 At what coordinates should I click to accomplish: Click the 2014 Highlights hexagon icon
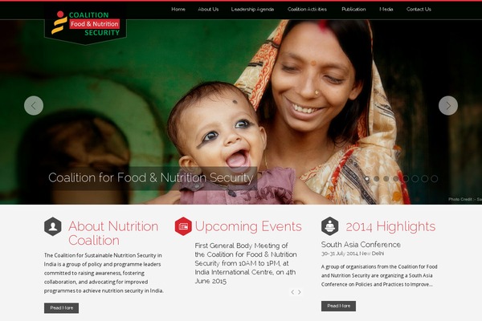click(x=330, y=226)
